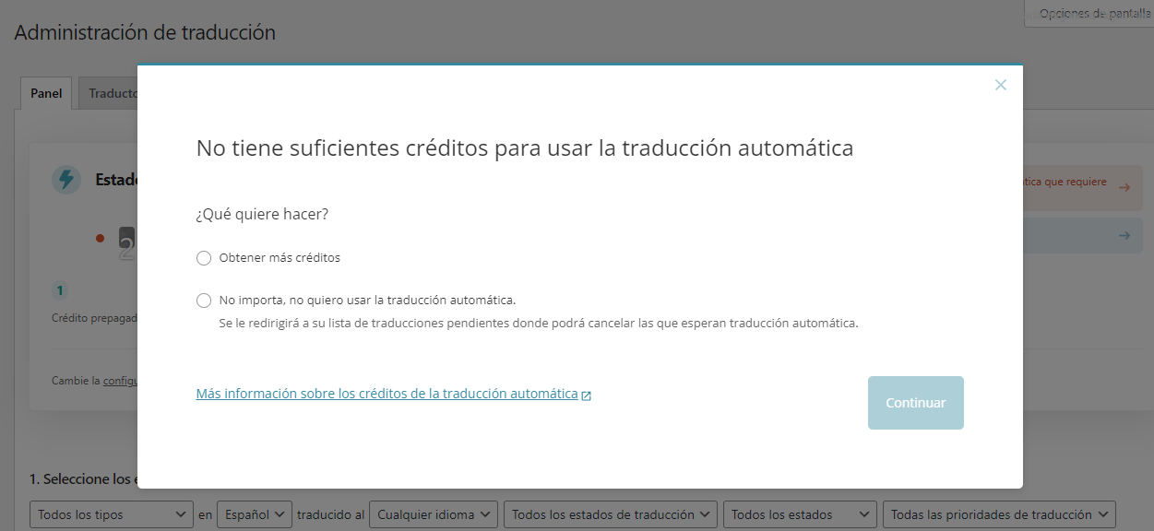1154x531 pixels.
Task: Open the partially hidden Traductores tab
Action: pos(112,93)
